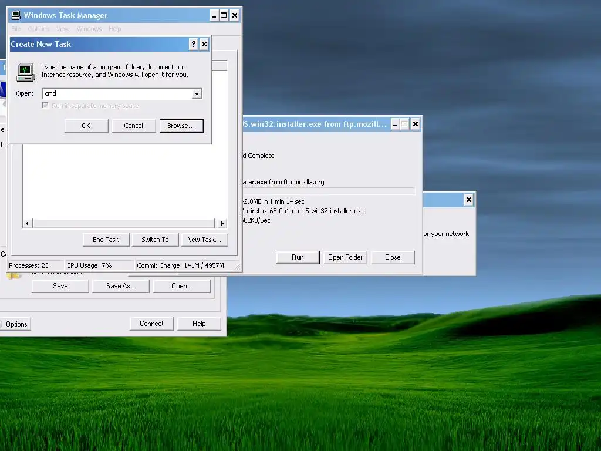
Task: Click Open... in the connection window
Action: pos(182,286)
